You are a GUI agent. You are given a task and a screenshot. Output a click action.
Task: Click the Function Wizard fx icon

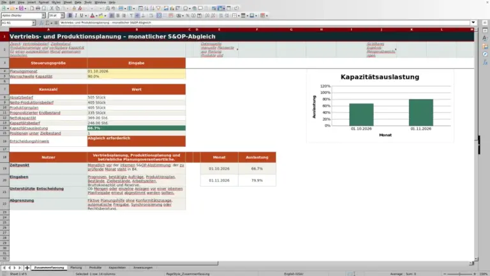[41, 23]
